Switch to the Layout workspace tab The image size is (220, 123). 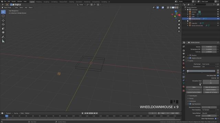(32, 2)
